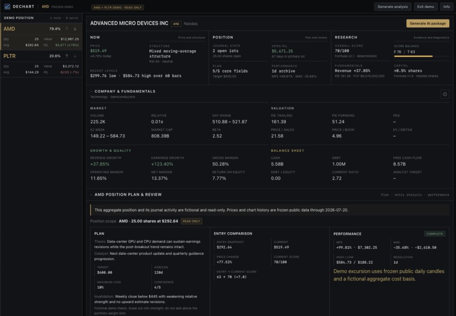Screen dimensions: 456x316
Task: Click the day range 510.88 – 521.87
Action: 230,122
